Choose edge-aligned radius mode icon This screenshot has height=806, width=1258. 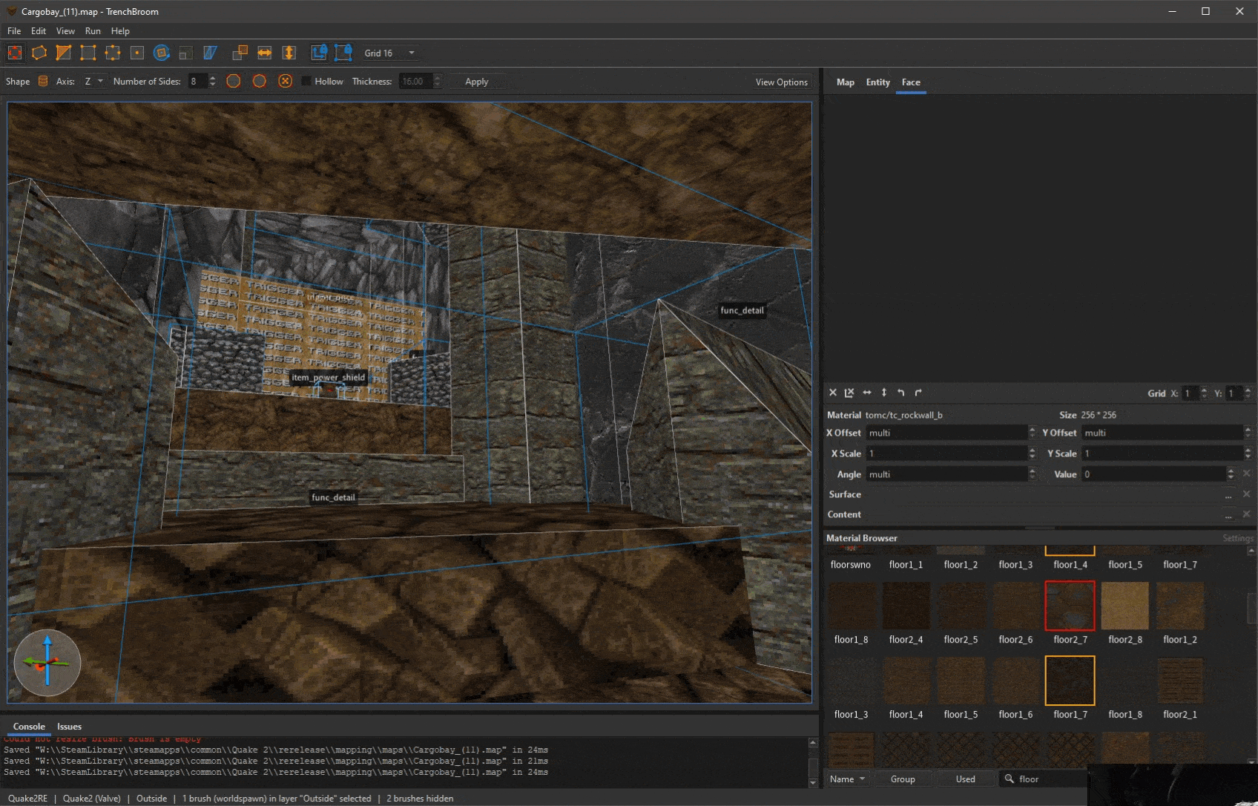pyautogui.click(x=234, y=82)
